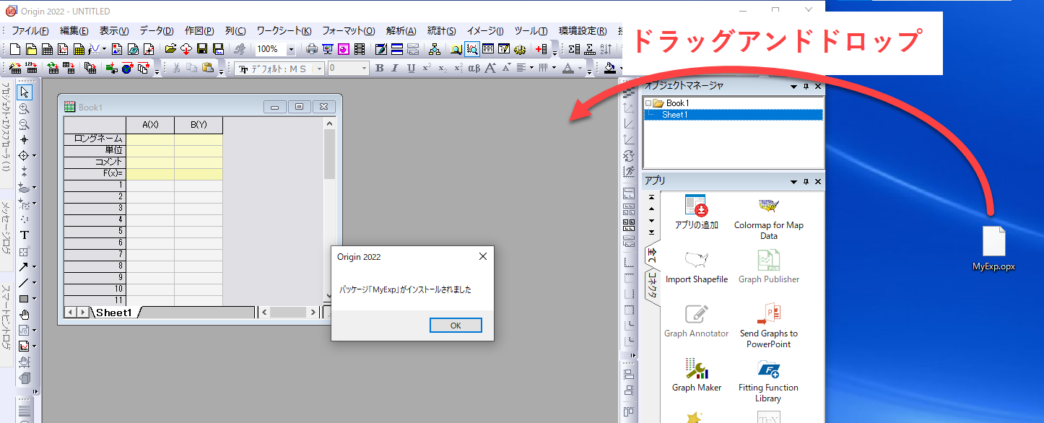The height and width of the screenshot is (423, 1044).
Task: Open the Add Apps icon
Action: [697, 211]
